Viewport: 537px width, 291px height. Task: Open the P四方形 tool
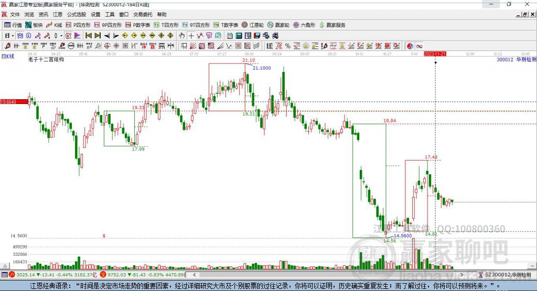tap(78, 25)
